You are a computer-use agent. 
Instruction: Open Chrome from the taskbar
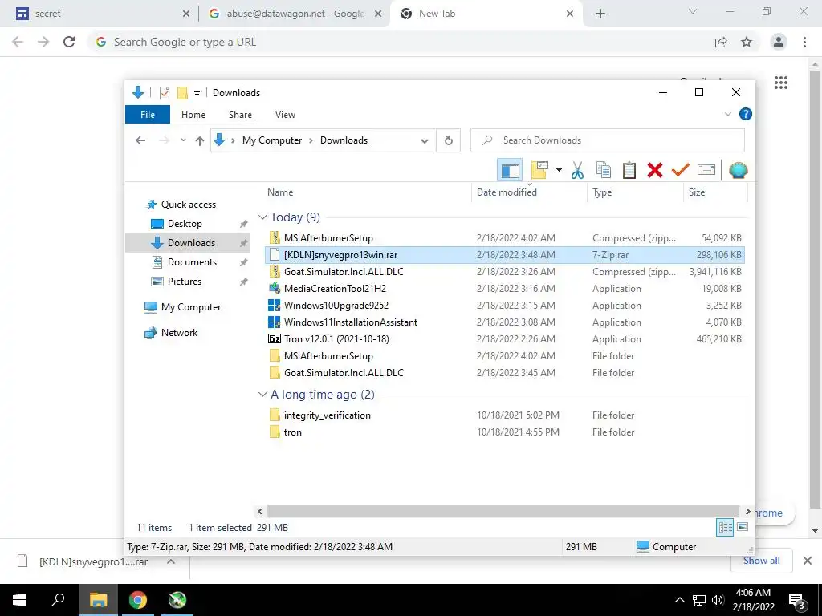point(138,600)
